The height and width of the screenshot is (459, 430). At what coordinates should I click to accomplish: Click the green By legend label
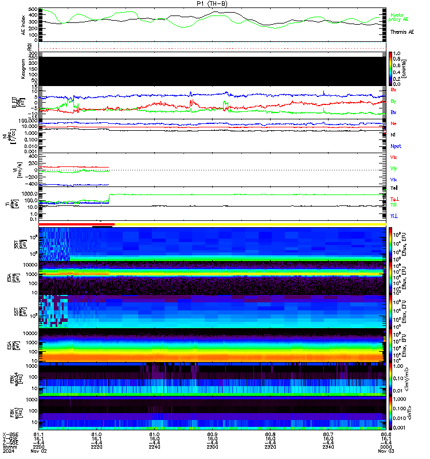[393, 101]
